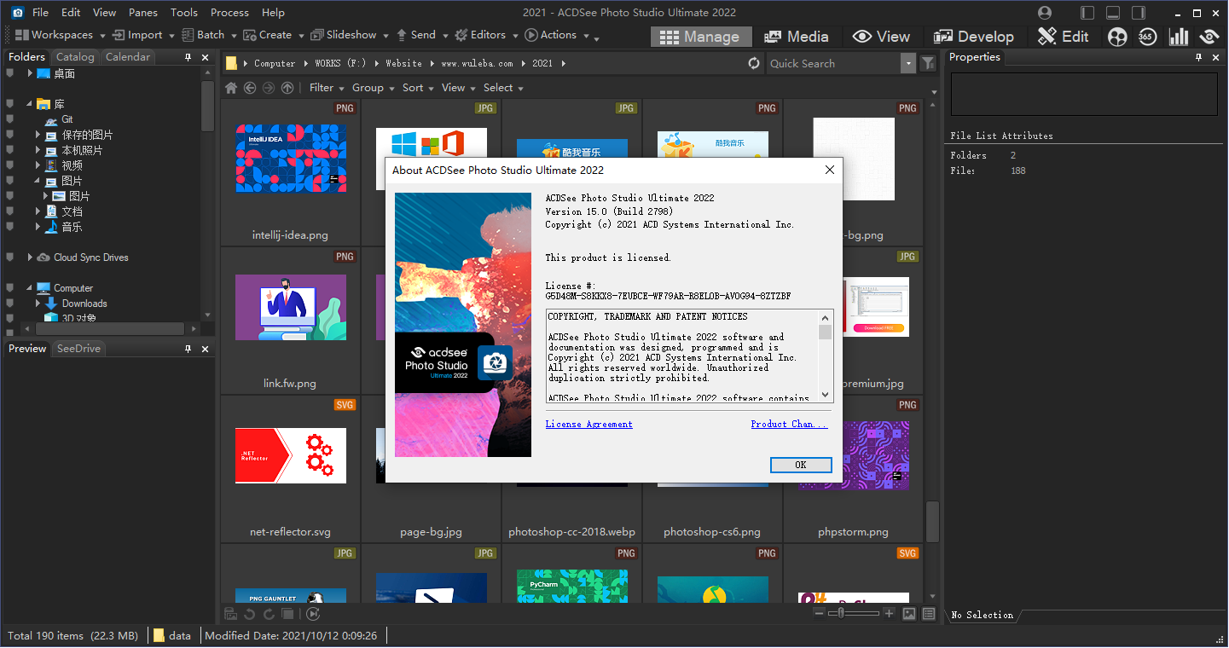Toggle the left panel layout icon
Screen dimensions: 1229x648
pos(1087,13)
